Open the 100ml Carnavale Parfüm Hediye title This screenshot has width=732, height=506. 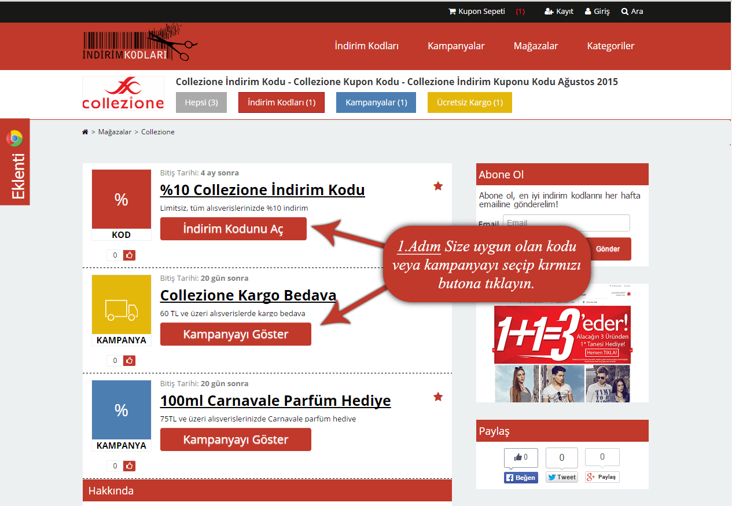click(x=275, y=401)
